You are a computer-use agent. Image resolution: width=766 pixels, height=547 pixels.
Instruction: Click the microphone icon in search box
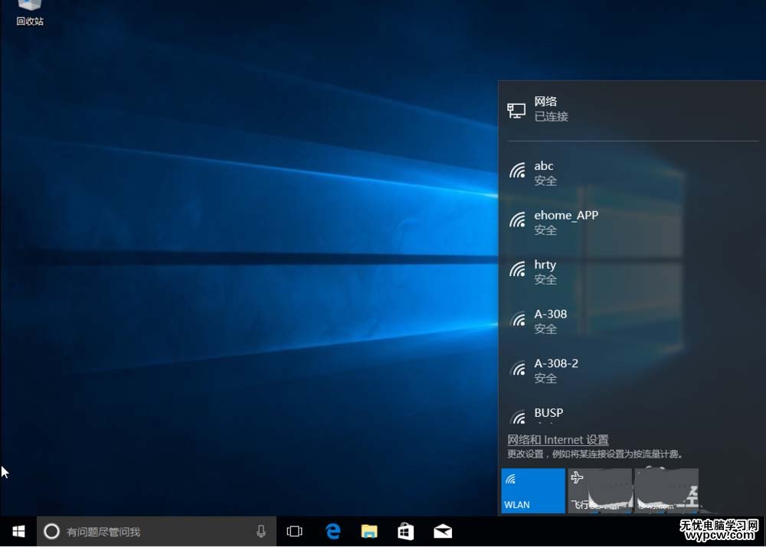[261, 532]
